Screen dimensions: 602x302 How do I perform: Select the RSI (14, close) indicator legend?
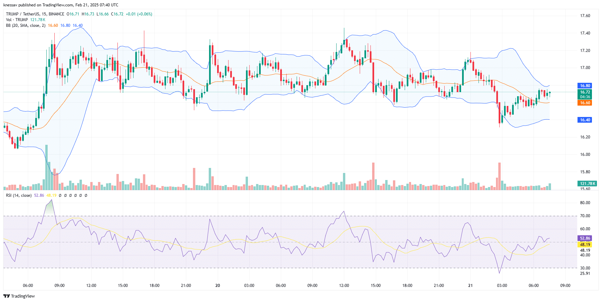tap(19, 195)
